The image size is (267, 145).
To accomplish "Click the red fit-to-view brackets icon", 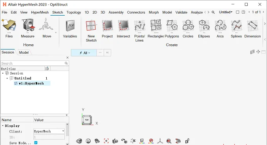I will (106, 141).
